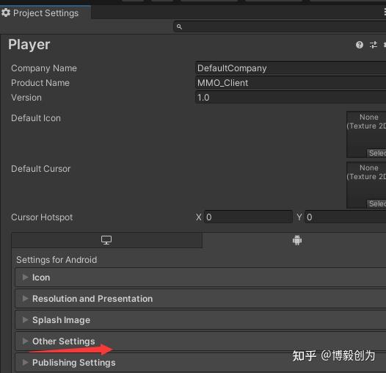
Task: Click the Cursor Hotspot Y field
Action: [345, 217]
